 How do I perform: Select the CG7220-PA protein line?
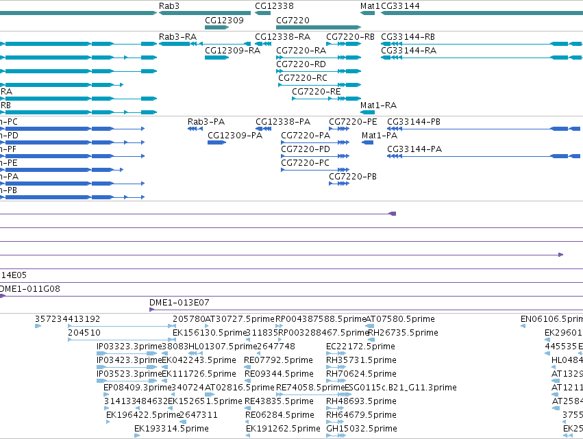coord(315,142)
